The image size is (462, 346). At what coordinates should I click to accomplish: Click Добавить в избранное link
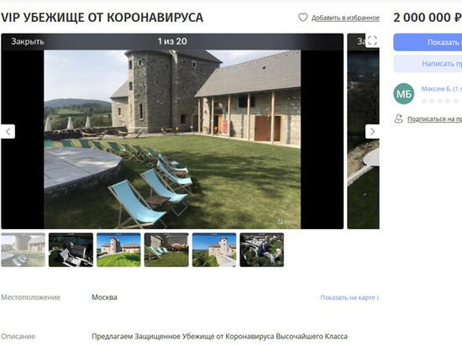click(345, 18)
